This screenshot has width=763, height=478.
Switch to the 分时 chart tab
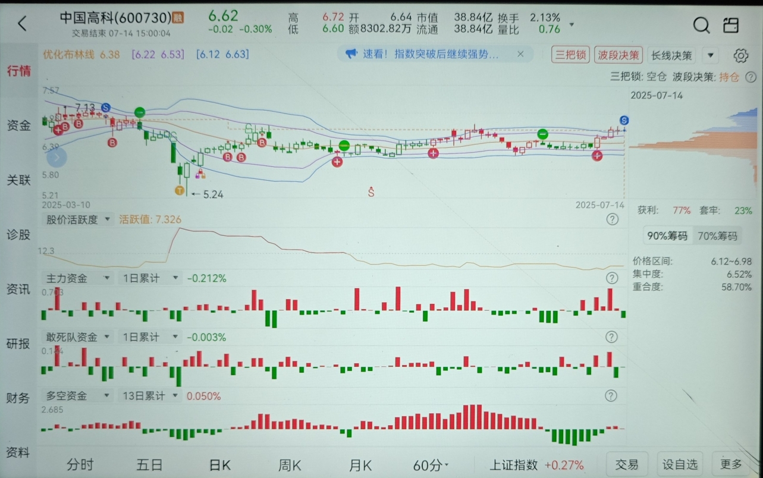pyautogui.click(x=80, y=465)
